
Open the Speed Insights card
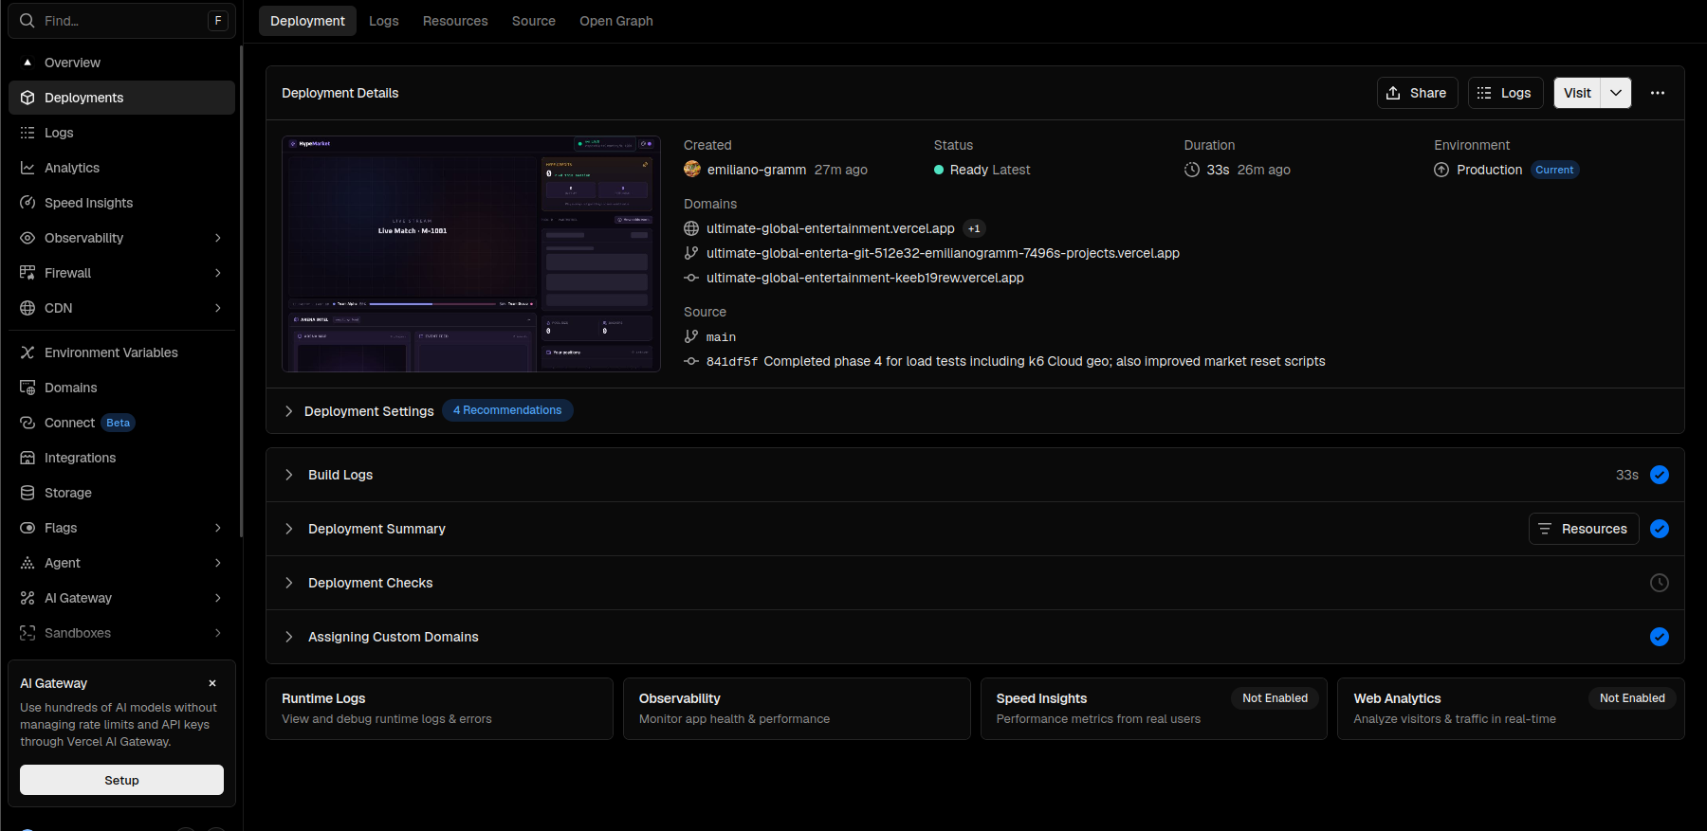tap(1154, 709)
